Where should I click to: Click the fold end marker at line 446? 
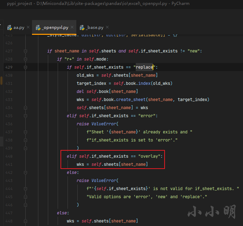pyautogui.click(x=26, y=205)
